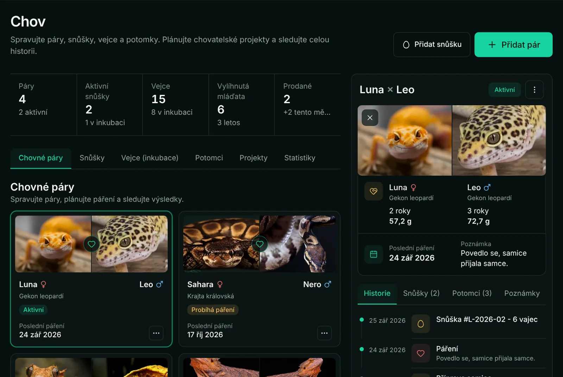Click the Probíhá páření status badge
This screenshot has width=563, height=377.
coord(213,310)
